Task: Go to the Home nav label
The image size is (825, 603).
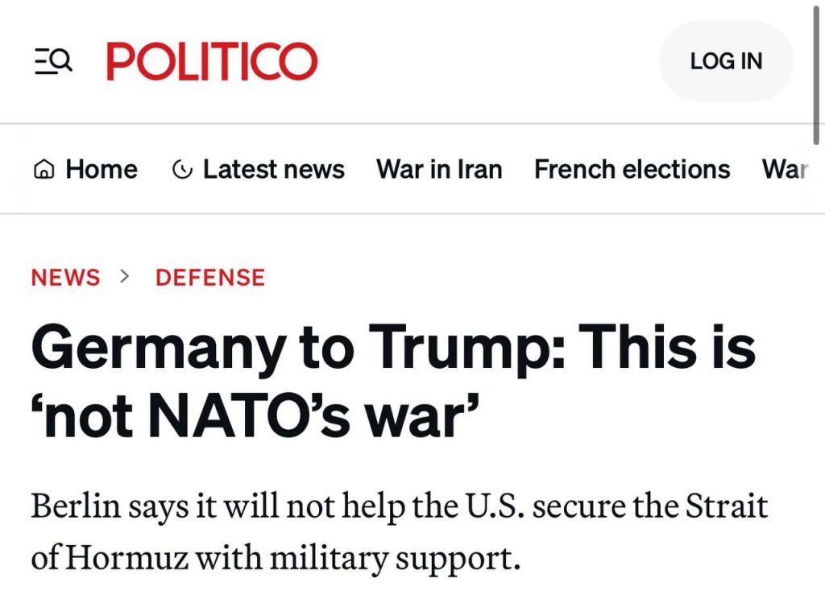Action: [101, 170]
